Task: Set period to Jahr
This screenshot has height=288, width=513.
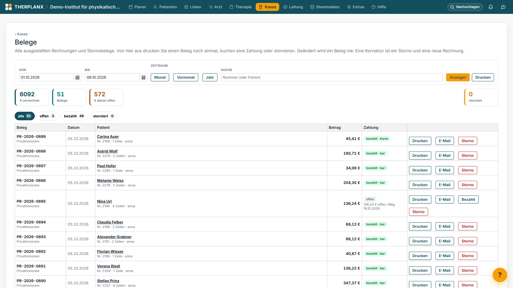Action: (x=210, y=77)
